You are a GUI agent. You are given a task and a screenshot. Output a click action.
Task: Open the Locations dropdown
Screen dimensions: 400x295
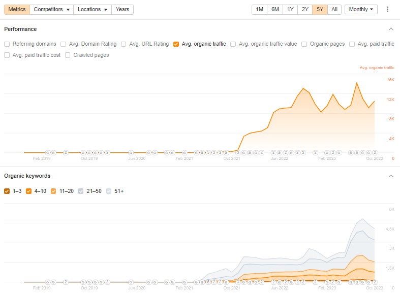pyautogui.click(x=93, y=10)
